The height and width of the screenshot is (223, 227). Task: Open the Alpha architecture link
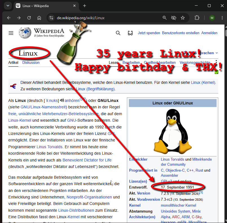pos(166,217)
